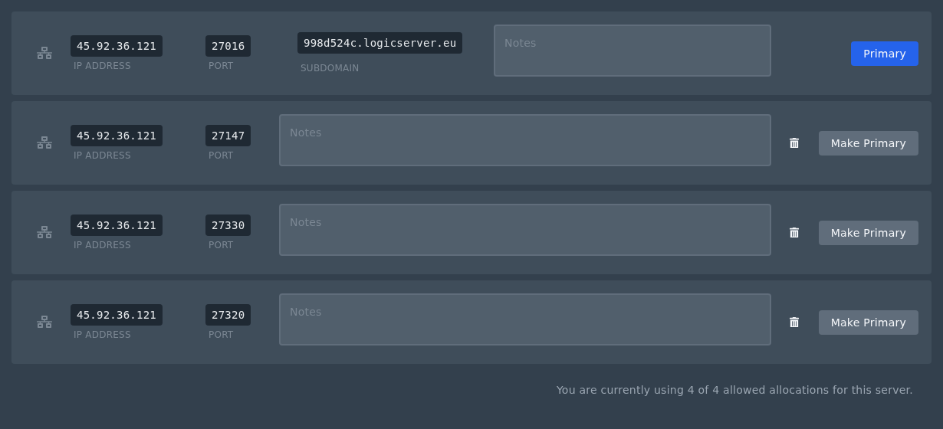Viewport: 943px width, 429px height.
Task: Click the SUBDOMAIN label
Action: [x=330, y=68]
